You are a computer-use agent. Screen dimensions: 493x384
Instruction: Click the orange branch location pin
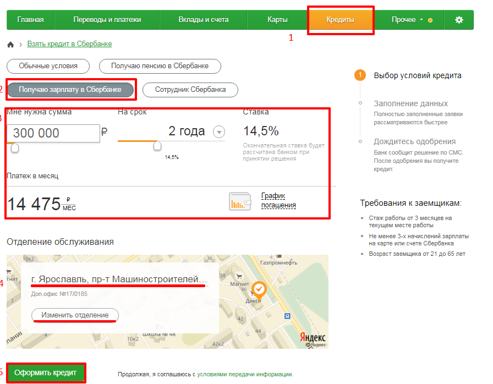(259, 290)
